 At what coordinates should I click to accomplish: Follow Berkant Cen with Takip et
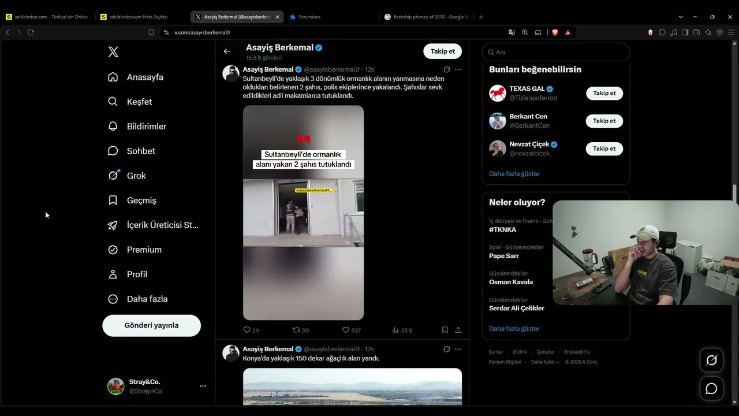(604, 121)
